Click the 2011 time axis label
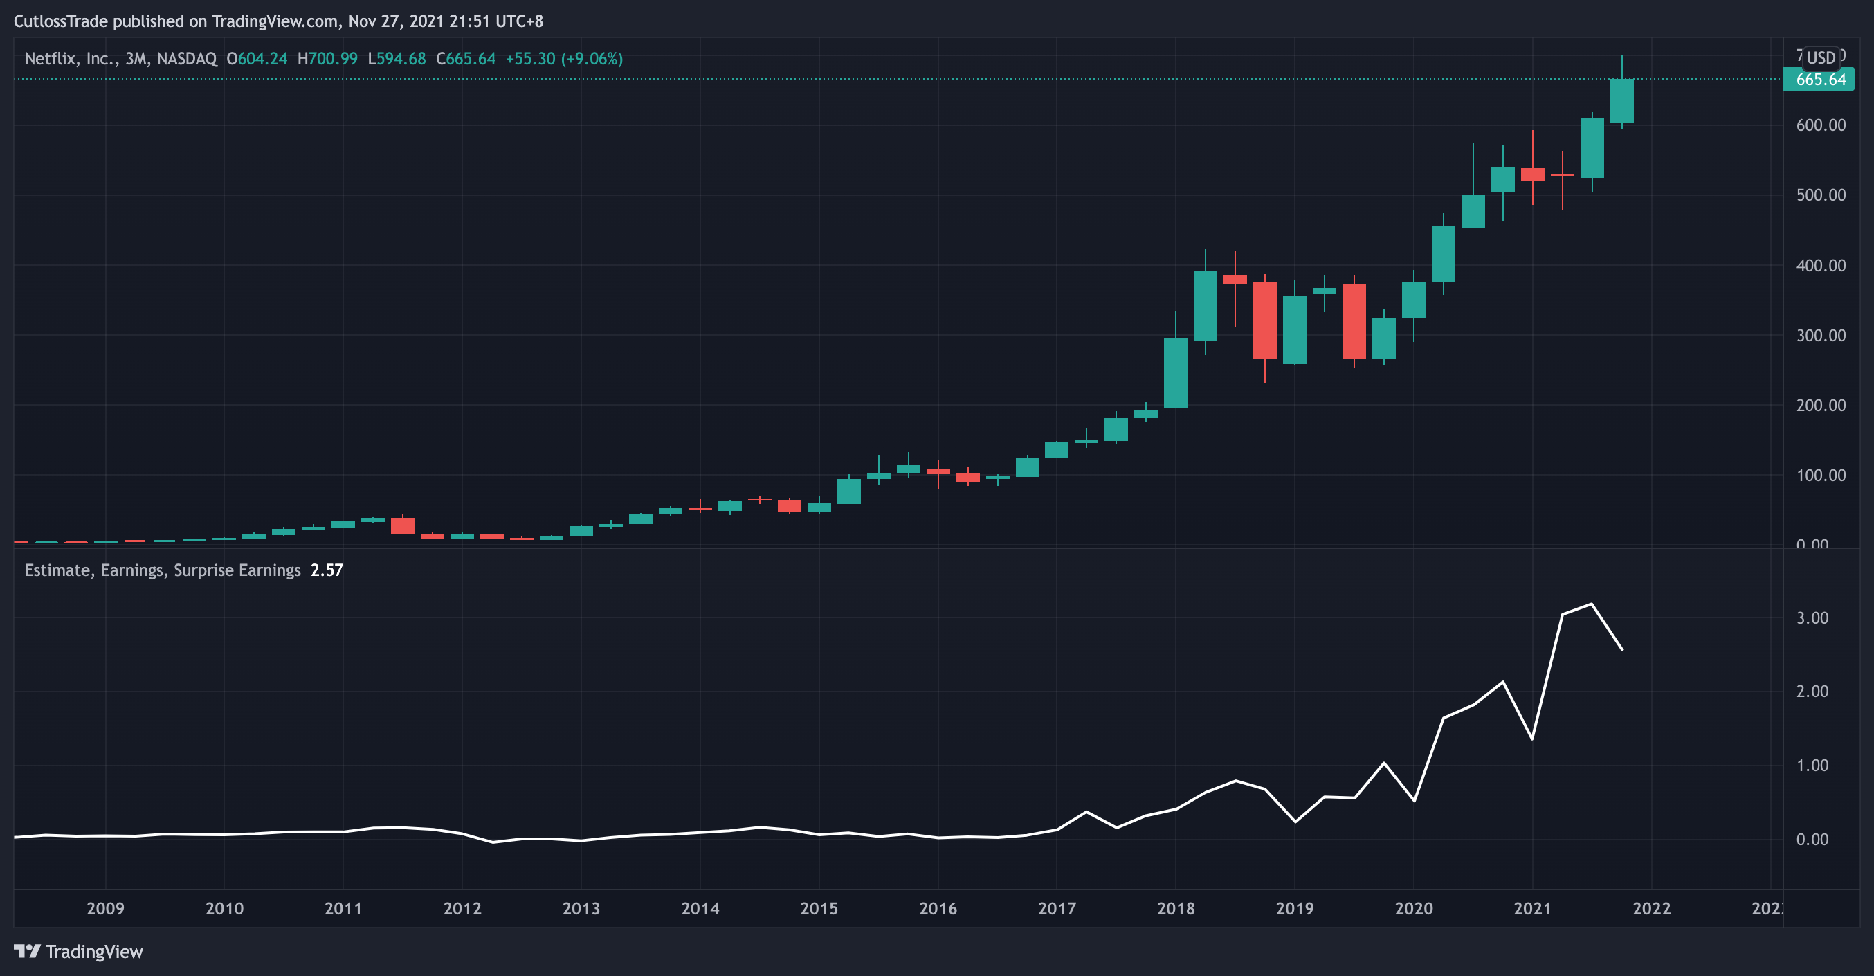The width and height of the screenshot is (1874, 976). (343, 908)
